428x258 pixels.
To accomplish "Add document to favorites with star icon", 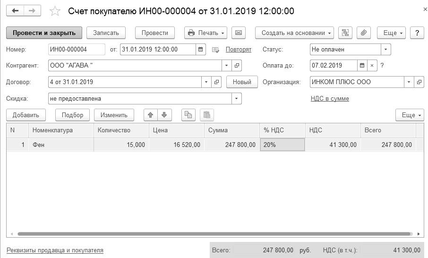I will (x=55, y=11).
